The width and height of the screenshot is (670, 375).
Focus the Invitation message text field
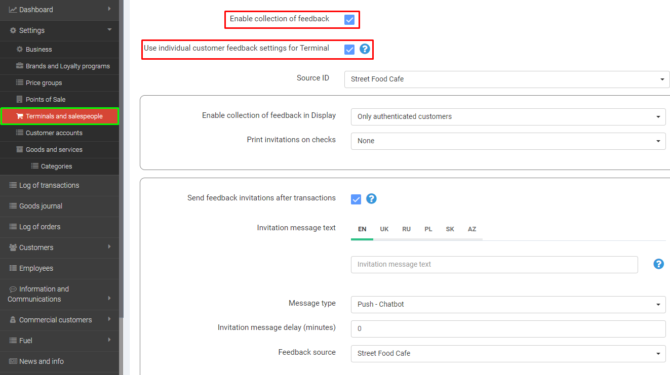(x=494, y=264)
